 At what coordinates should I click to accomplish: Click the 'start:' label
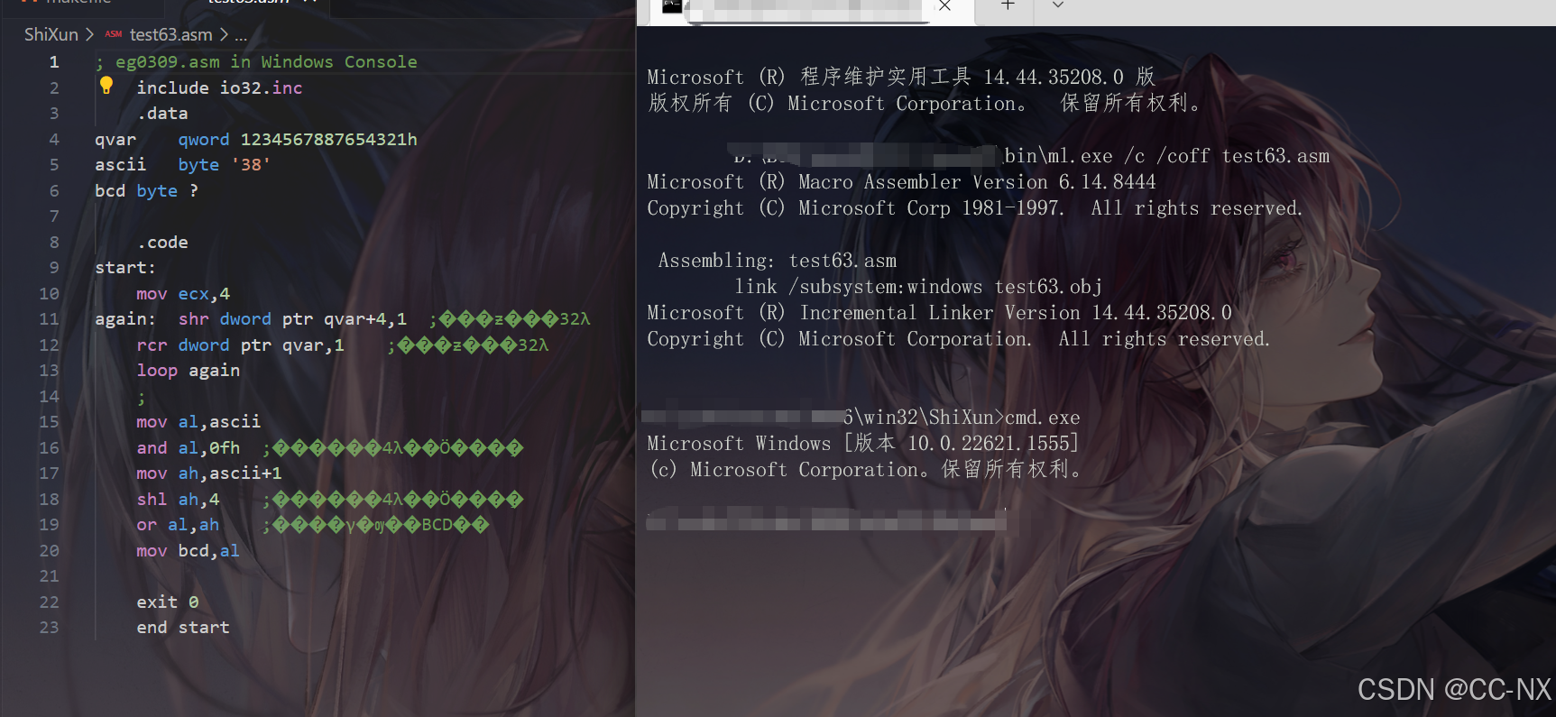tap(125, 268)
